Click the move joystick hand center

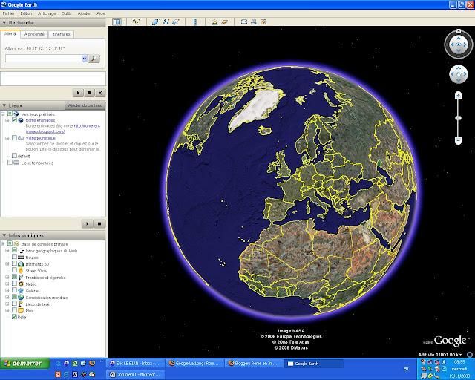tap(459, 74)
